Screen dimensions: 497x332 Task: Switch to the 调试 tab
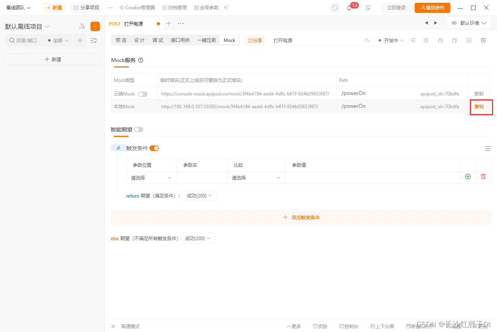(158, 40)
